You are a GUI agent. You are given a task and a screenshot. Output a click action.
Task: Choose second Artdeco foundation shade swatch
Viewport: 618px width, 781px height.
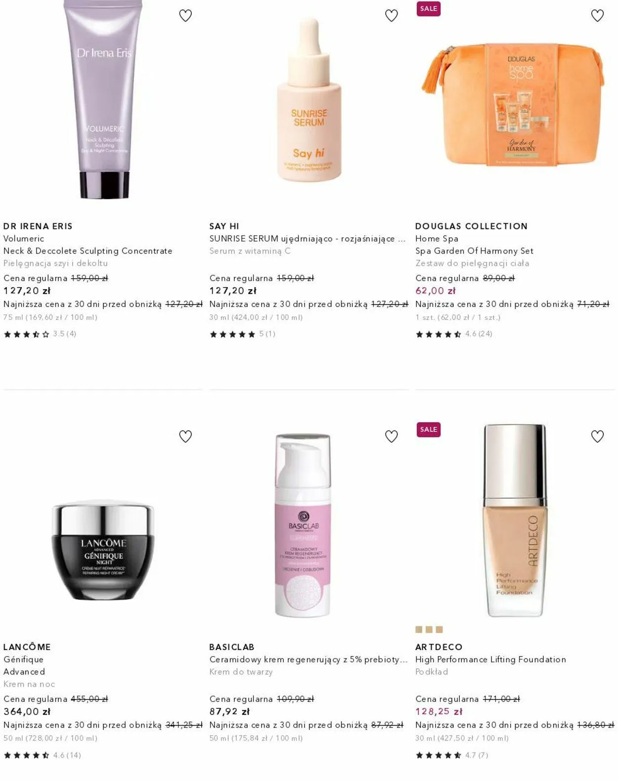(429, 630)
